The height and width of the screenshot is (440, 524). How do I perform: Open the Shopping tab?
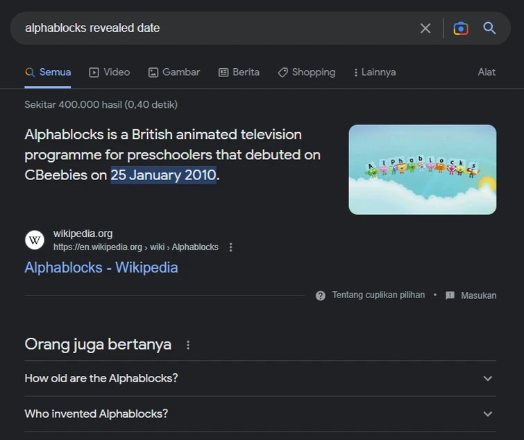307,72
